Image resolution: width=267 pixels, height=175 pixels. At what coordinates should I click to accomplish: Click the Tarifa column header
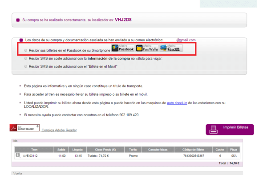tap(133, 150)
